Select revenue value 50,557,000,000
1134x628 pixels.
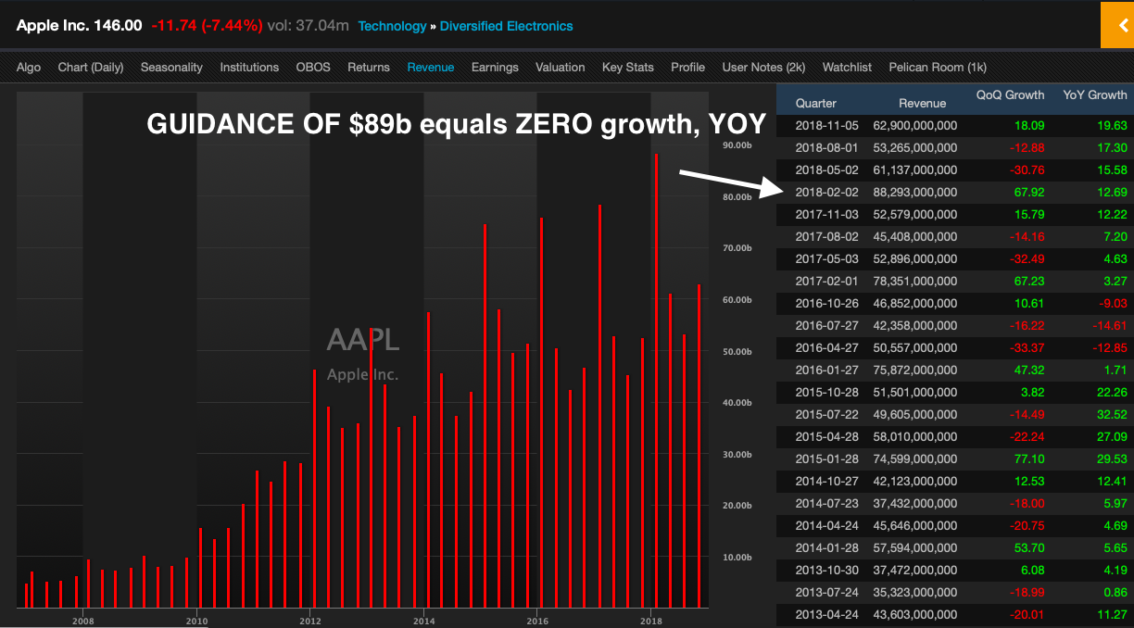(915, 347)
